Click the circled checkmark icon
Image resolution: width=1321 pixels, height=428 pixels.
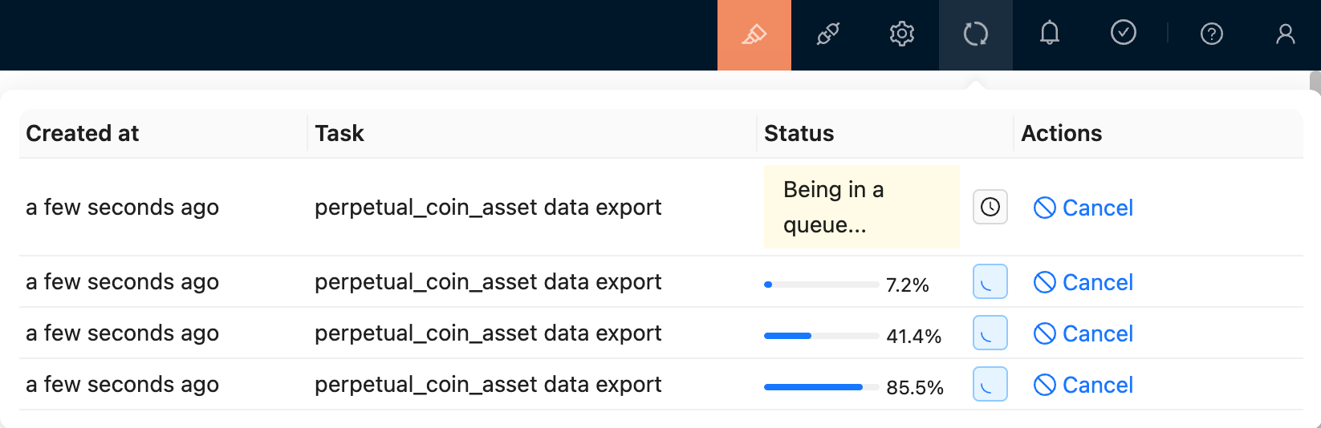[x=1124, y=33]
